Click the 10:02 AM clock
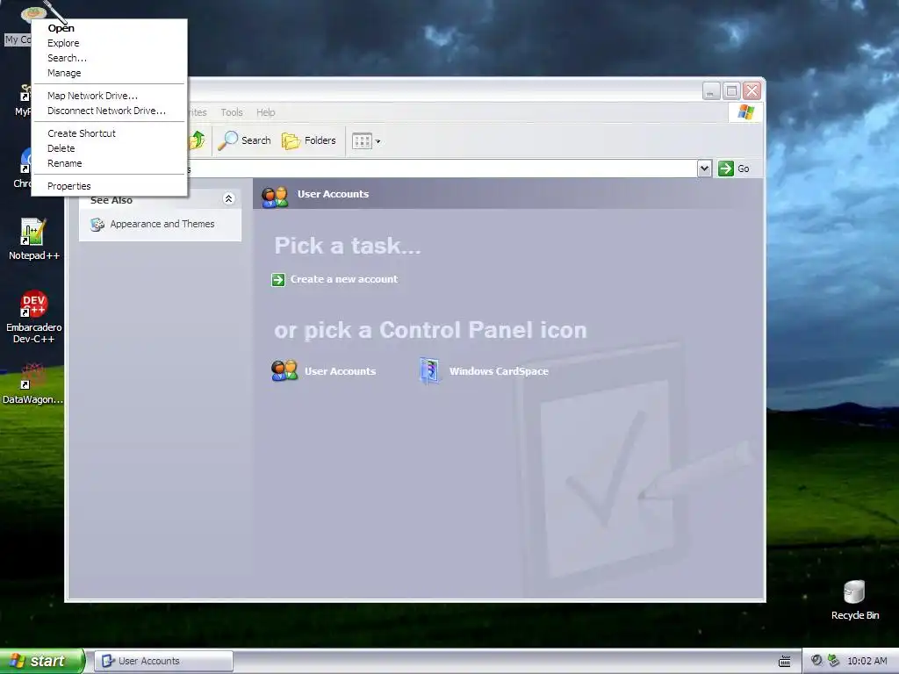Screen dimensions: 899x674 (867, 661)
